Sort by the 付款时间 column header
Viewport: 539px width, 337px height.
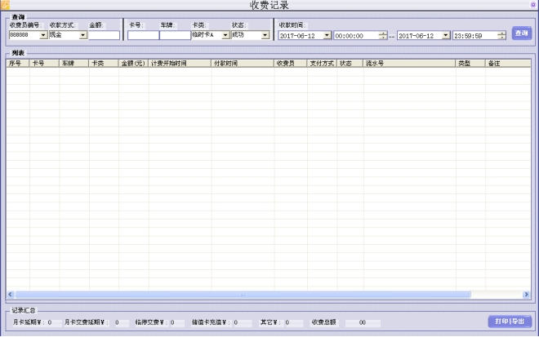click(242, 63)
